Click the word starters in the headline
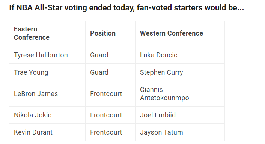Viewport: 265px width, 144px height. click(188, 8)
